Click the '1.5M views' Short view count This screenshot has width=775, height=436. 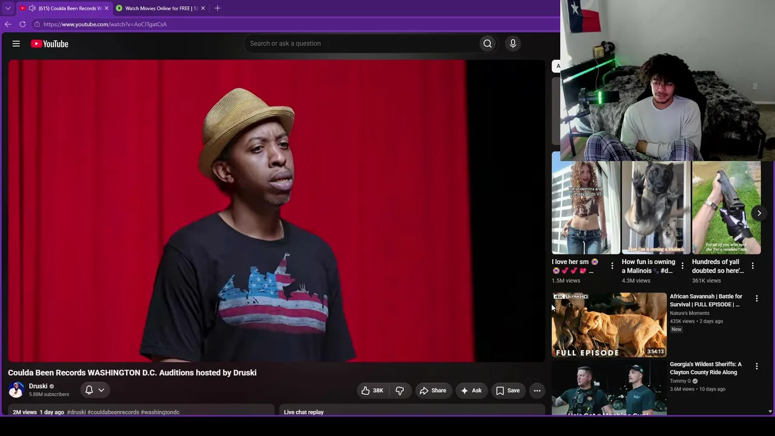566,281
